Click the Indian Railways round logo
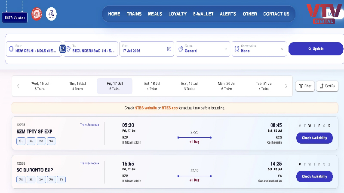 coord(37,14)
